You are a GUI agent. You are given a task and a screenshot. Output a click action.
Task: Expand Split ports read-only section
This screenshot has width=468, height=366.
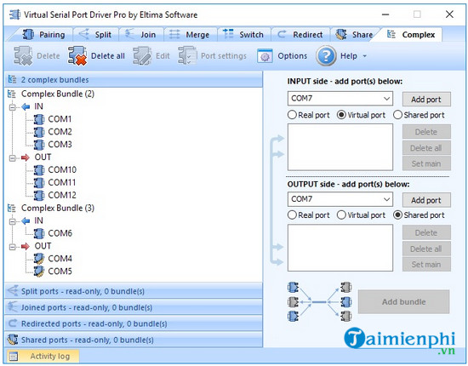click(x=134, y=291)
